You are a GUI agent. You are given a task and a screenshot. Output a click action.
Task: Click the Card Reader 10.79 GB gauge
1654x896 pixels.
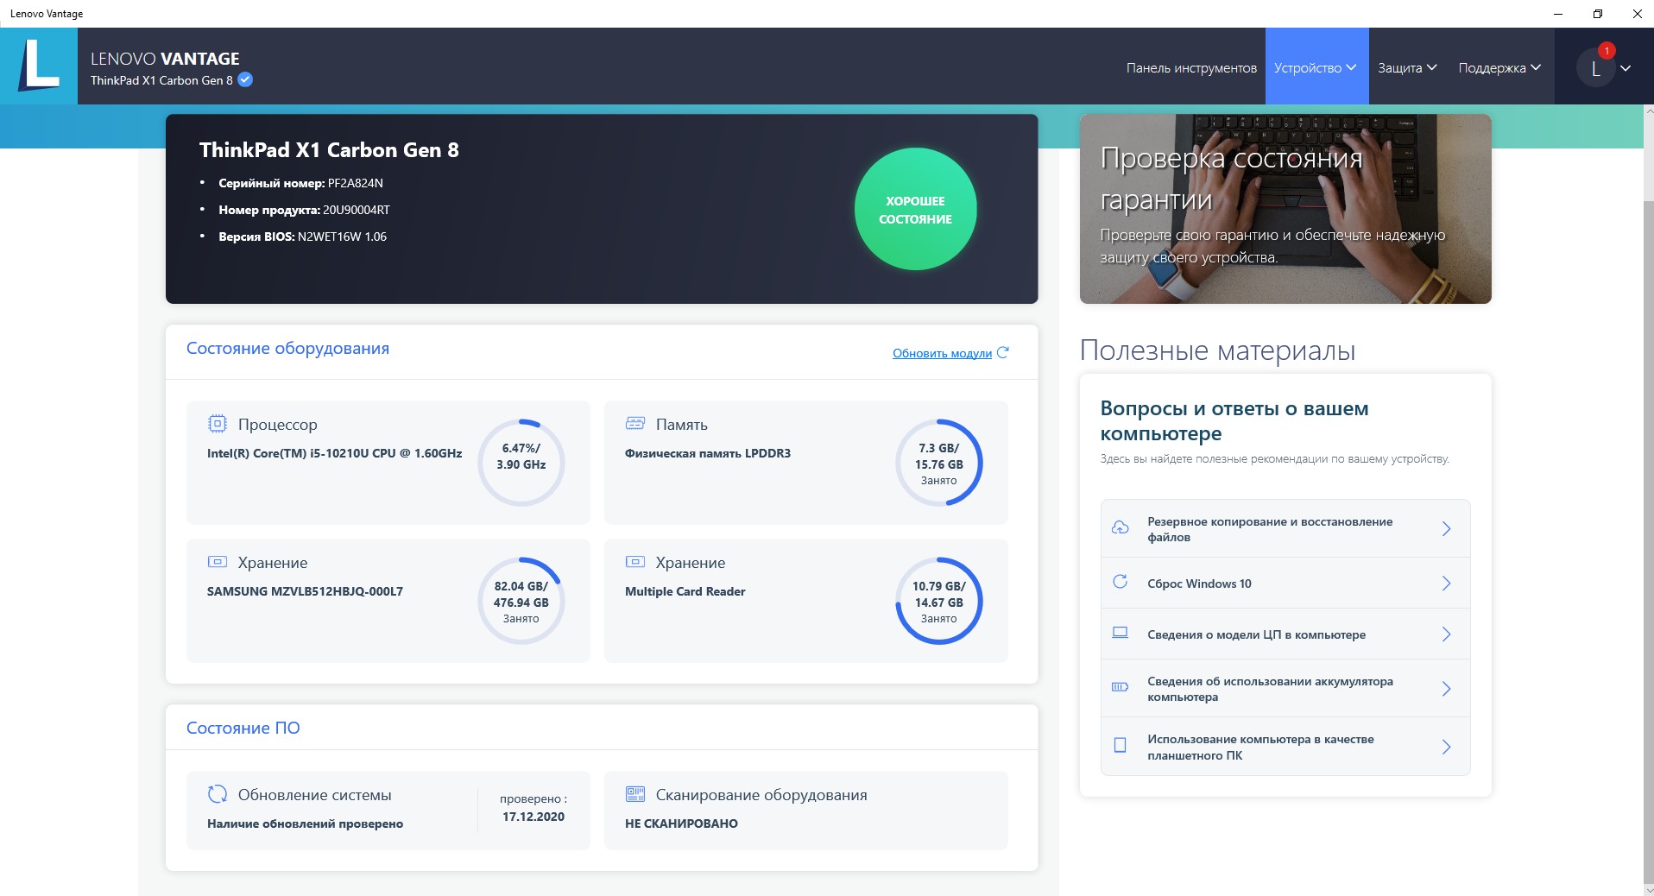click(x=939, y=601)
